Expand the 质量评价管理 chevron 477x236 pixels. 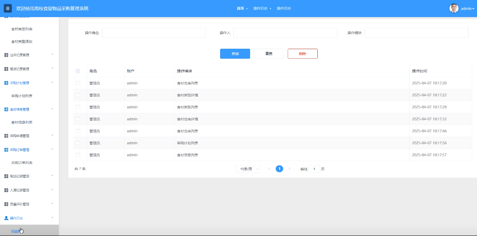tap(52, 204)
